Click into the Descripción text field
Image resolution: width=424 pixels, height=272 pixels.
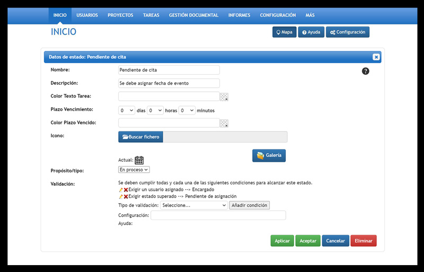(169, 83)
